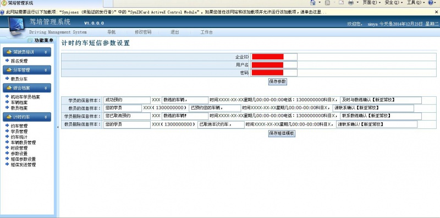
Task: Collapse the sidebar with splitter arrow
Action: [x=58, y=127]
